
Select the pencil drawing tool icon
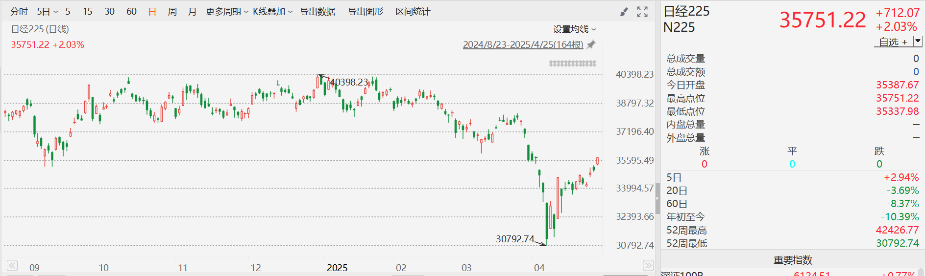click(x=624, y=12)
